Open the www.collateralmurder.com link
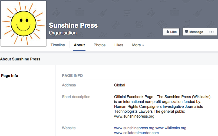 click(x=136, y=133)
